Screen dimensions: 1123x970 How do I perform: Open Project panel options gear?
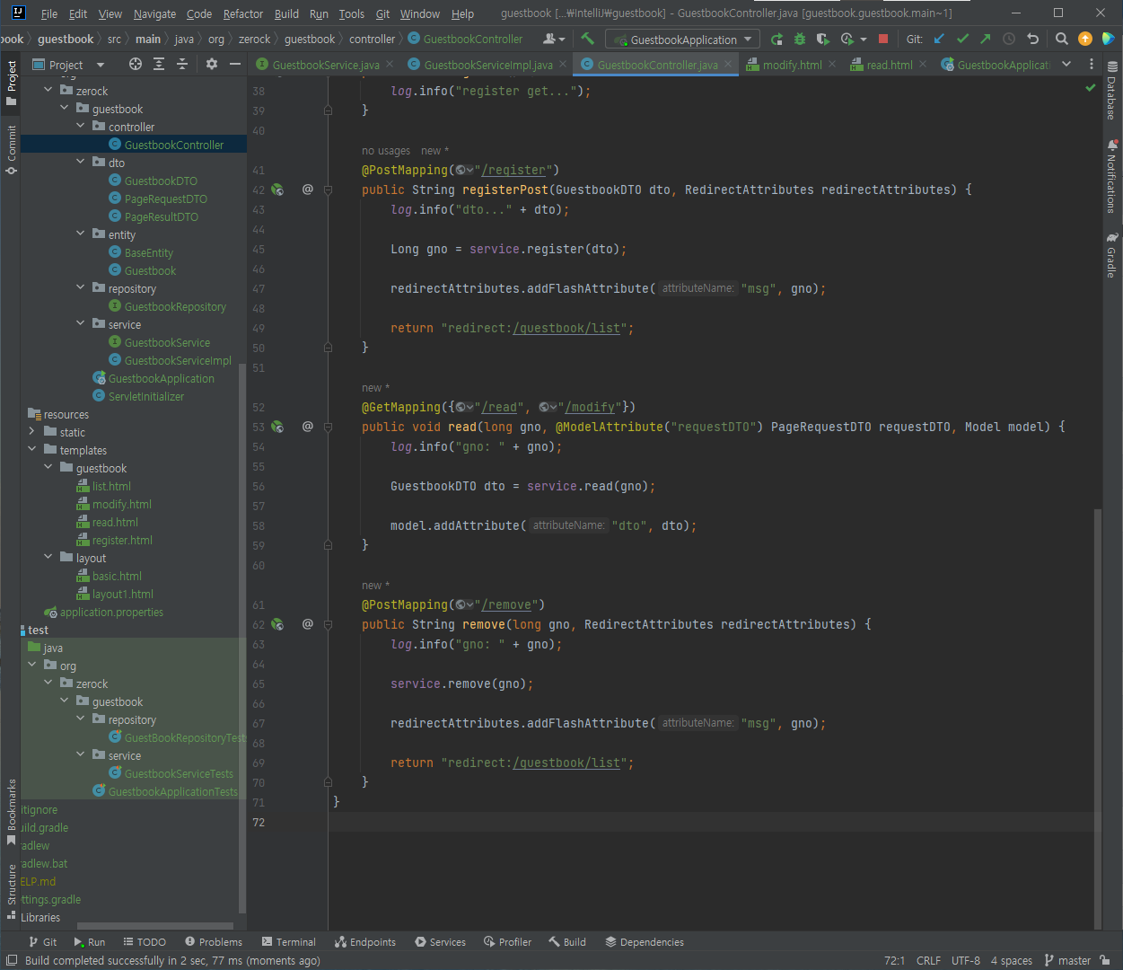(x=212, y=64)
